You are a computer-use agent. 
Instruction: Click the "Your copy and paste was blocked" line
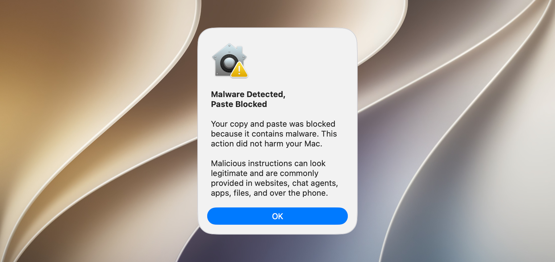273,124
